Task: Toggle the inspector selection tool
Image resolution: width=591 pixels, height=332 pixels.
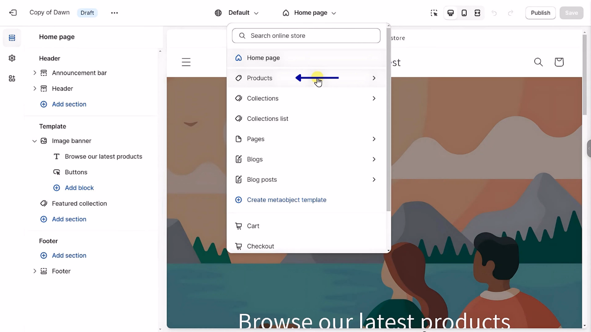Action: pyautogui.click(x=434, y=13)
